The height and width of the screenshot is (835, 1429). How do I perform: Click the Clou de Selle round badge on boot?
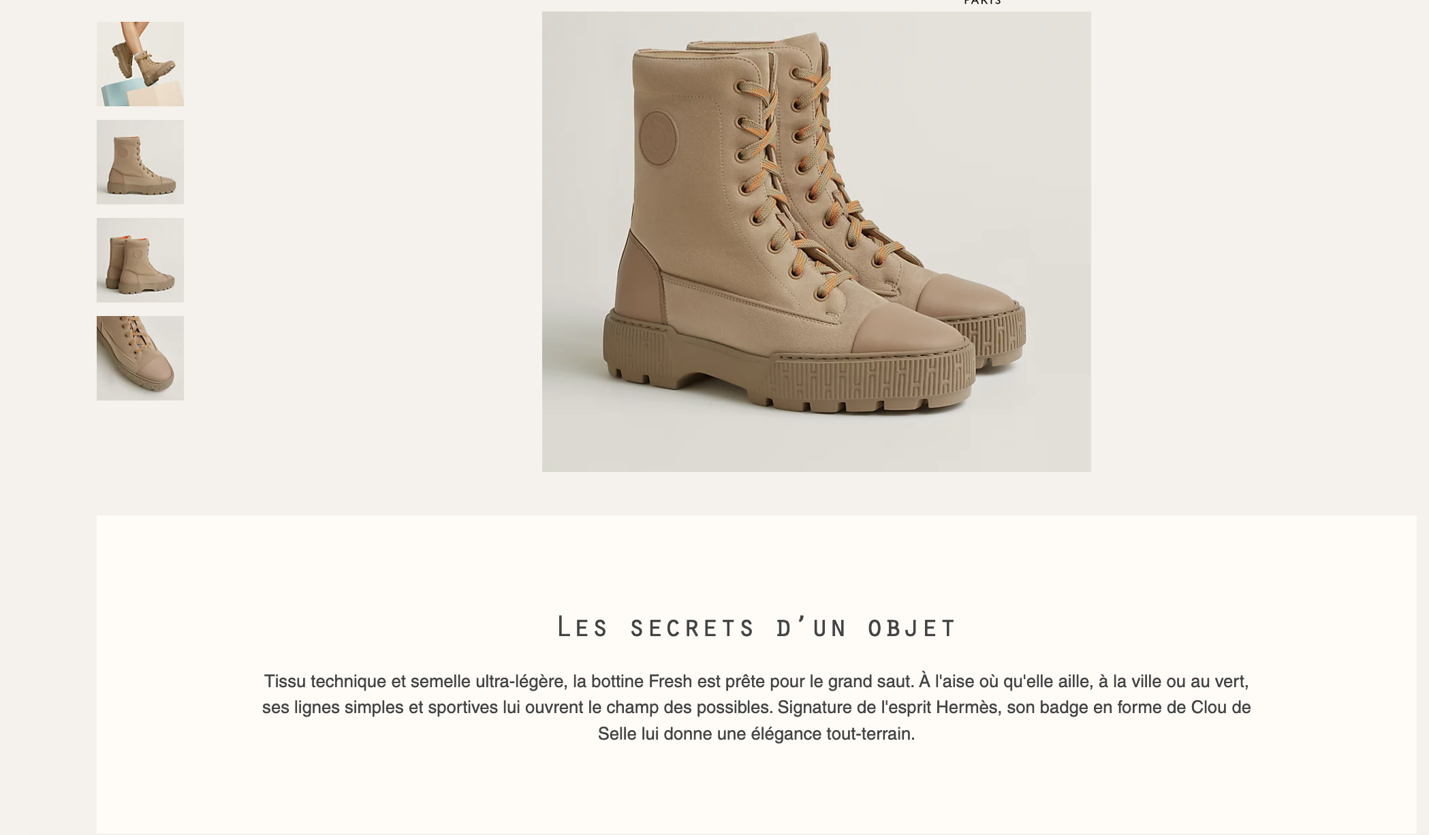click(659, 140)
